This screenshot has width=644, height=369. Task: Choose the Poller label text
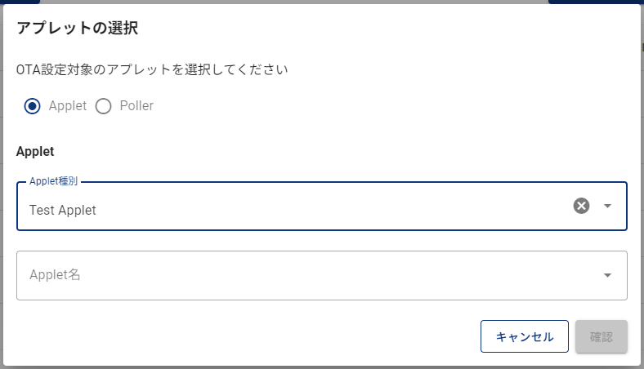(136, 105)
